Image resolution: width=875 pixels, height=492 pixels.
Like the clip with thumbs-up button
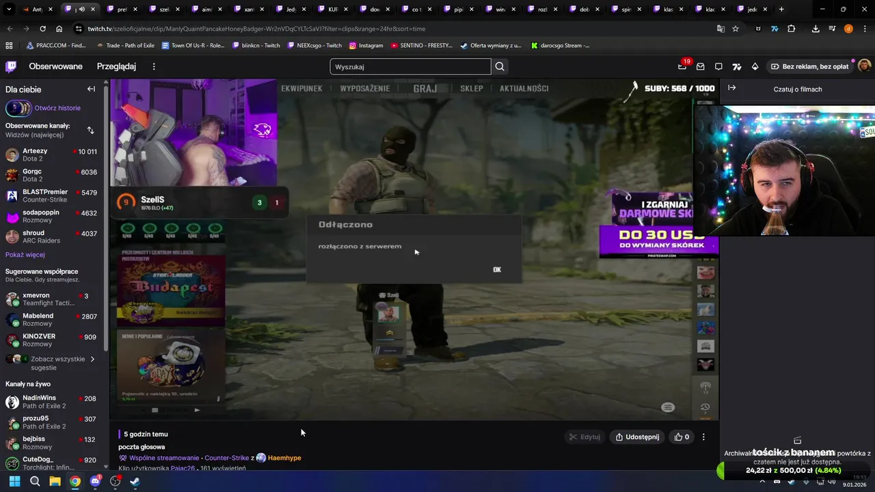click(x=682, y=437)
